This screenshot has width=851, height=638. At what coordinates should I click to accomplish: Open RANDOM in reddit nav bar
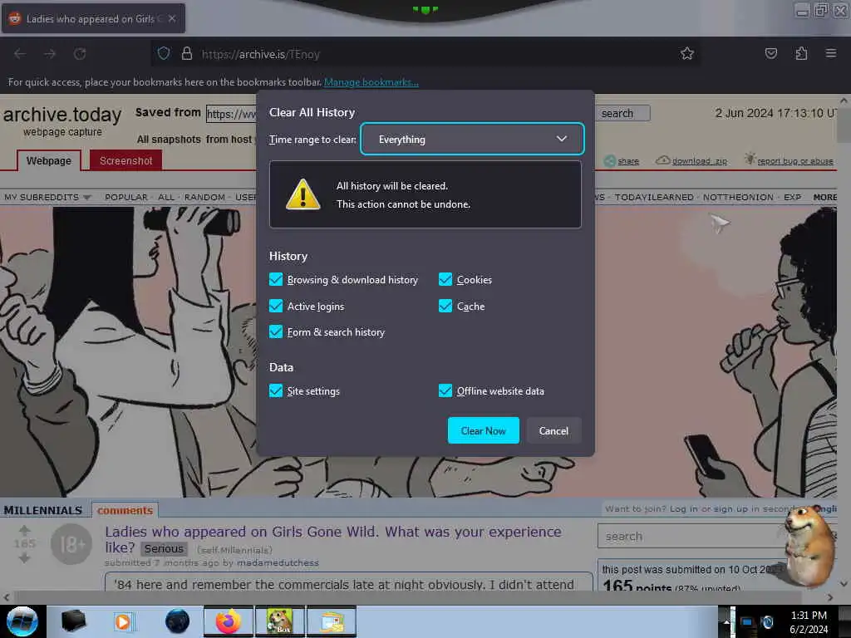[x=204, y=197]
